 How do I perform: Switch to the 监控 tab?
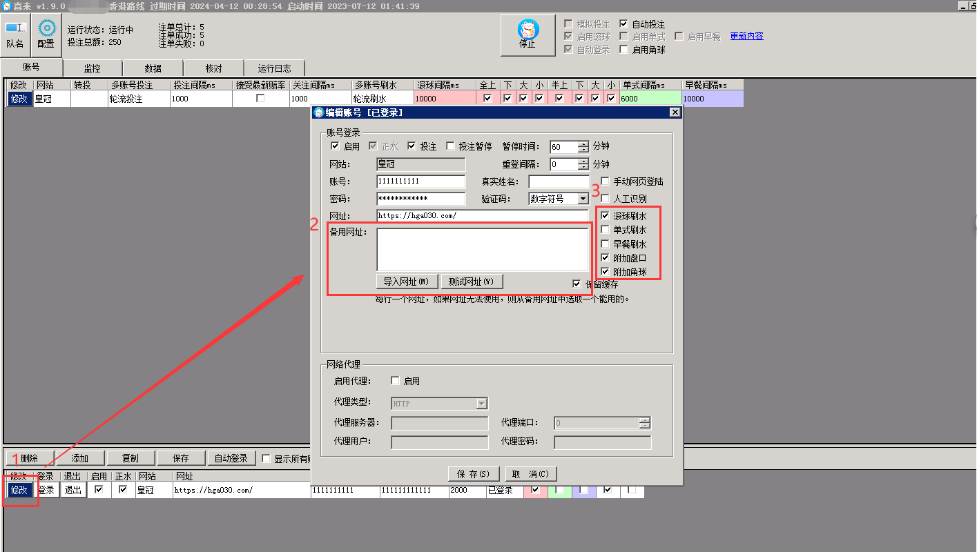(x=93, y=68)
